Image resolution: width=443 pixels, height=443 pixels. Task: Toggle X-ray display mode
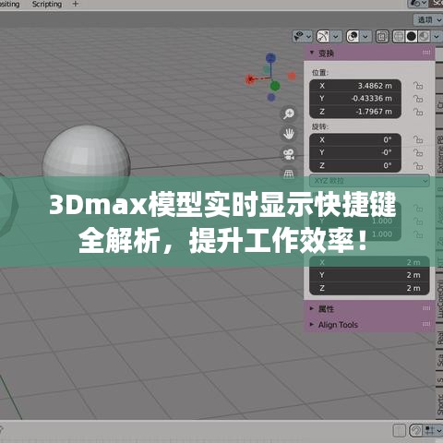point(382,36)
